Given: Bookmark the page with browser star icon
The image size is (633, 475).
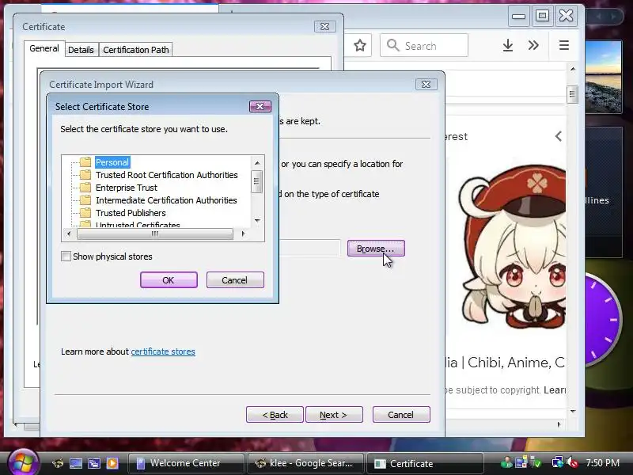Looking at the screenshot, I should click(360, 45).
